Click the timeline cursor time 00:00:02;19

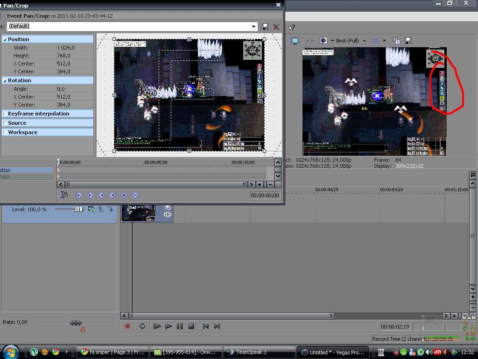395,327
